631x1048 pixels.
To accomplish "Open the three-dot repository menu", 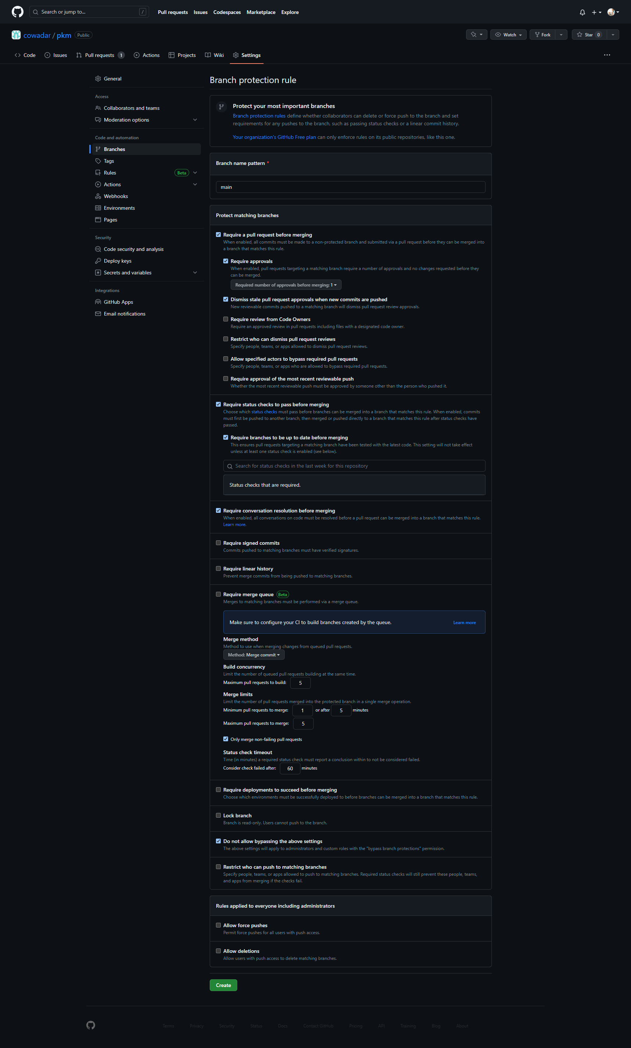I will tap(607, 55).
